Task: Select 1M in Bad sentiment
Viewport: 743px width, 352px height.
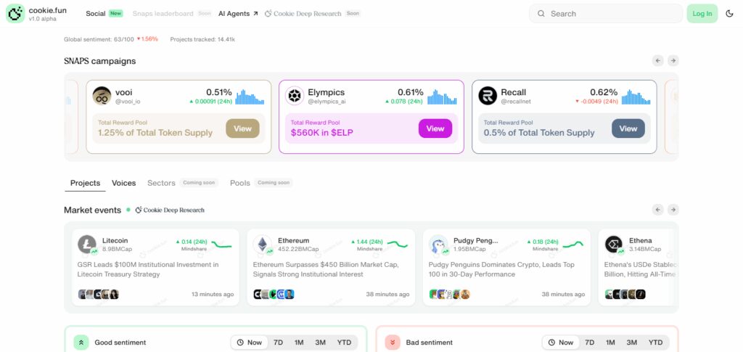Action: point(610,343)
